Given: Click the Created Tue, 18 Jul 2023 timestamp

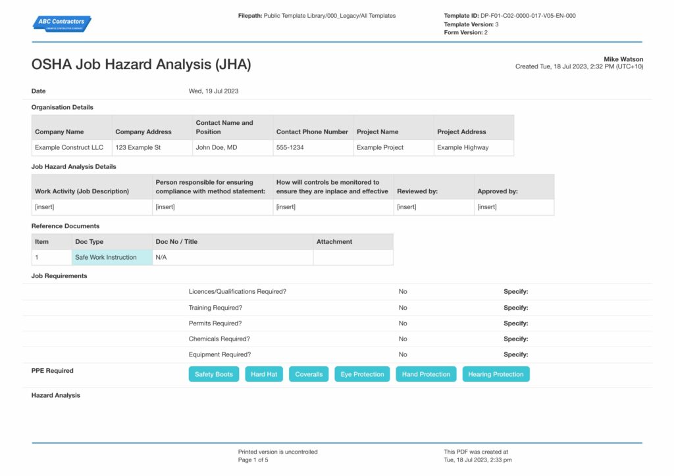Looking at the screenshot, I should coord(579,66).
